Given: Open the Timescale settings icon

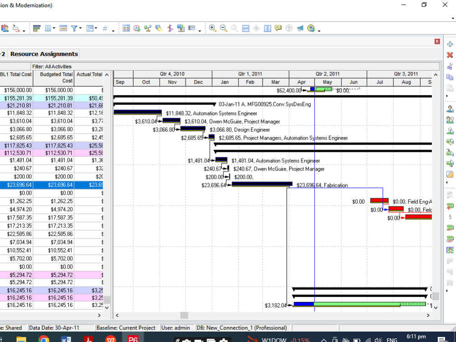Looking at the screenshot, I should [x=63, y=28].
